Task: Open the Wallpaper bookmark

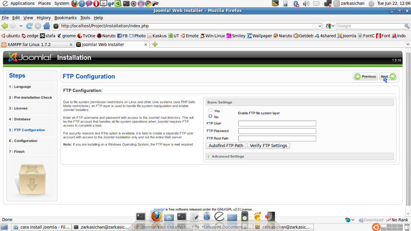Action: pyautogui.click(x=260, y=36)
